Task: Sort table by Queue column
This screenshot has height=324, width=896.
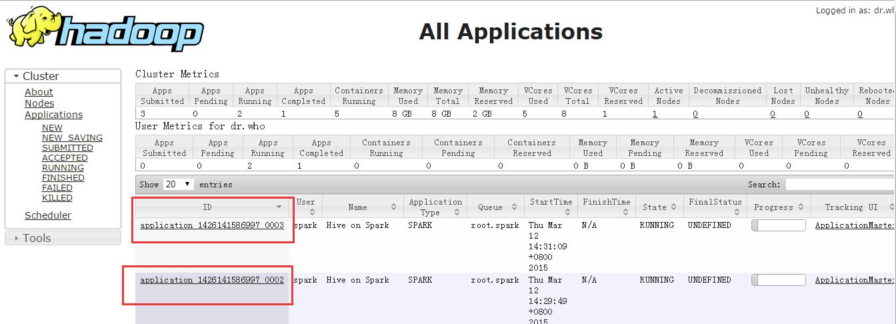Action: (x=495, y=207)
